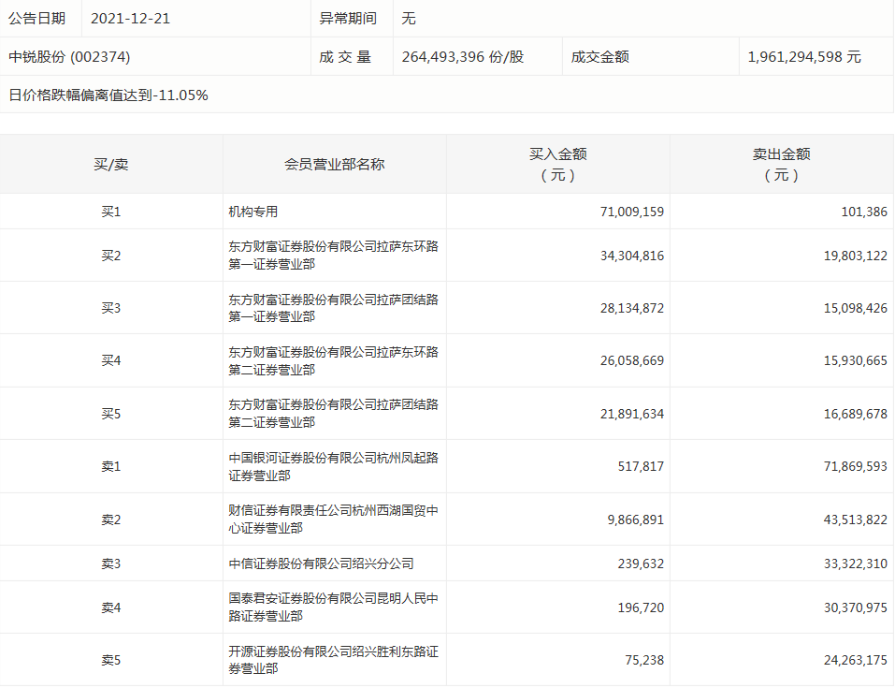Select sell amount 16,689,678

(x=855, y=414)
